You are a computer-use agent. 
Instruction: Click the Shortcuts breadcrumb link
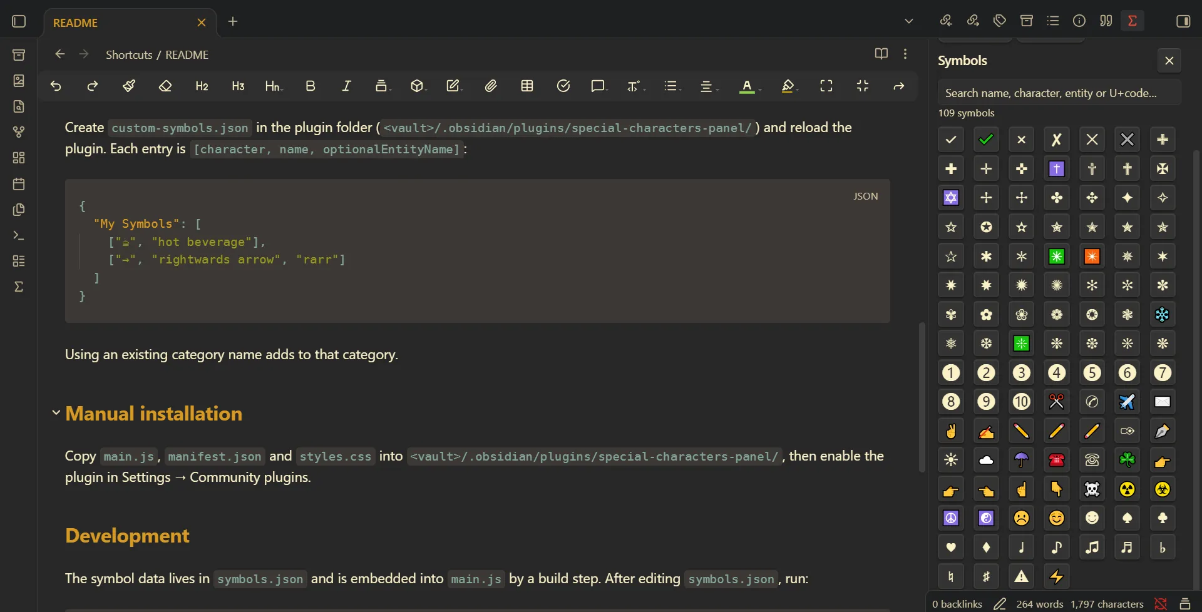click(x=129, y=54)
